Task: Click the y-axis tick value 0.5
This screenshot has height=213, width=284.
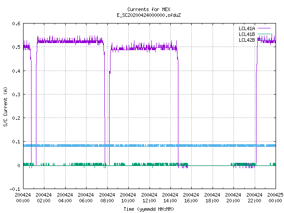Action: click(x=16, y=47)
